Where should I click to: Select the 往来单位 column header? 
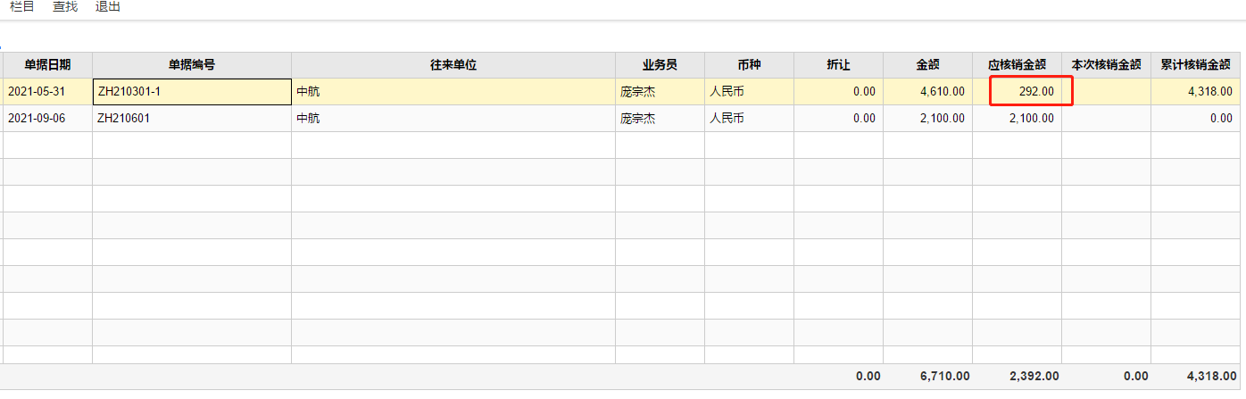(x=453, y=64)
